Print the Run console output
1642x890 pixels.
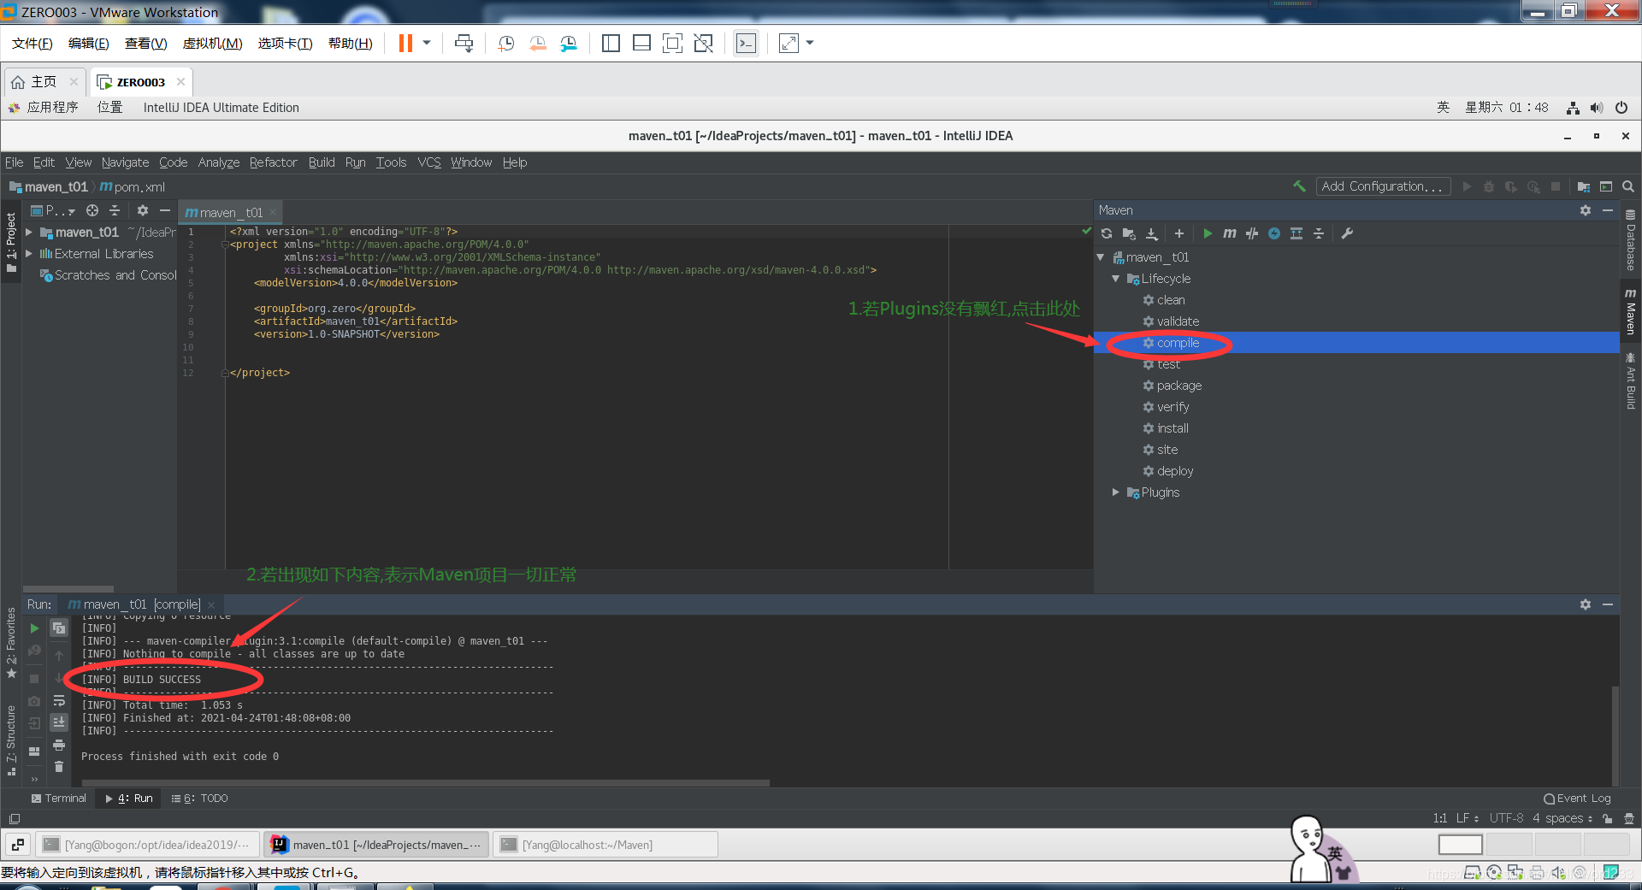tap(59, 746)
